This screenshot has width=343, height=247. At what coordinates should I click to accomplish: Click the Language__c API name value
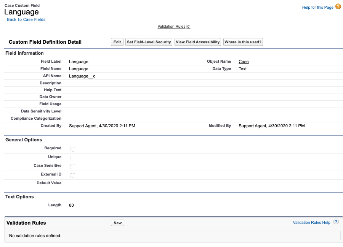(82, 76)
